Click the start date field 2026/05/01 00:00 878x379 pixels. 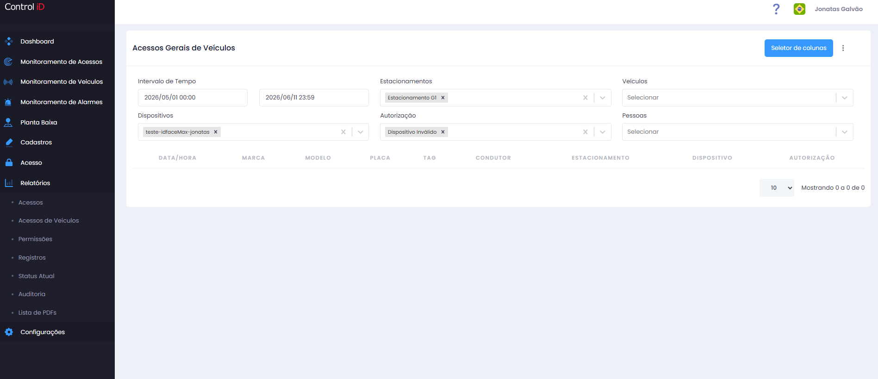tap(193, 98)
